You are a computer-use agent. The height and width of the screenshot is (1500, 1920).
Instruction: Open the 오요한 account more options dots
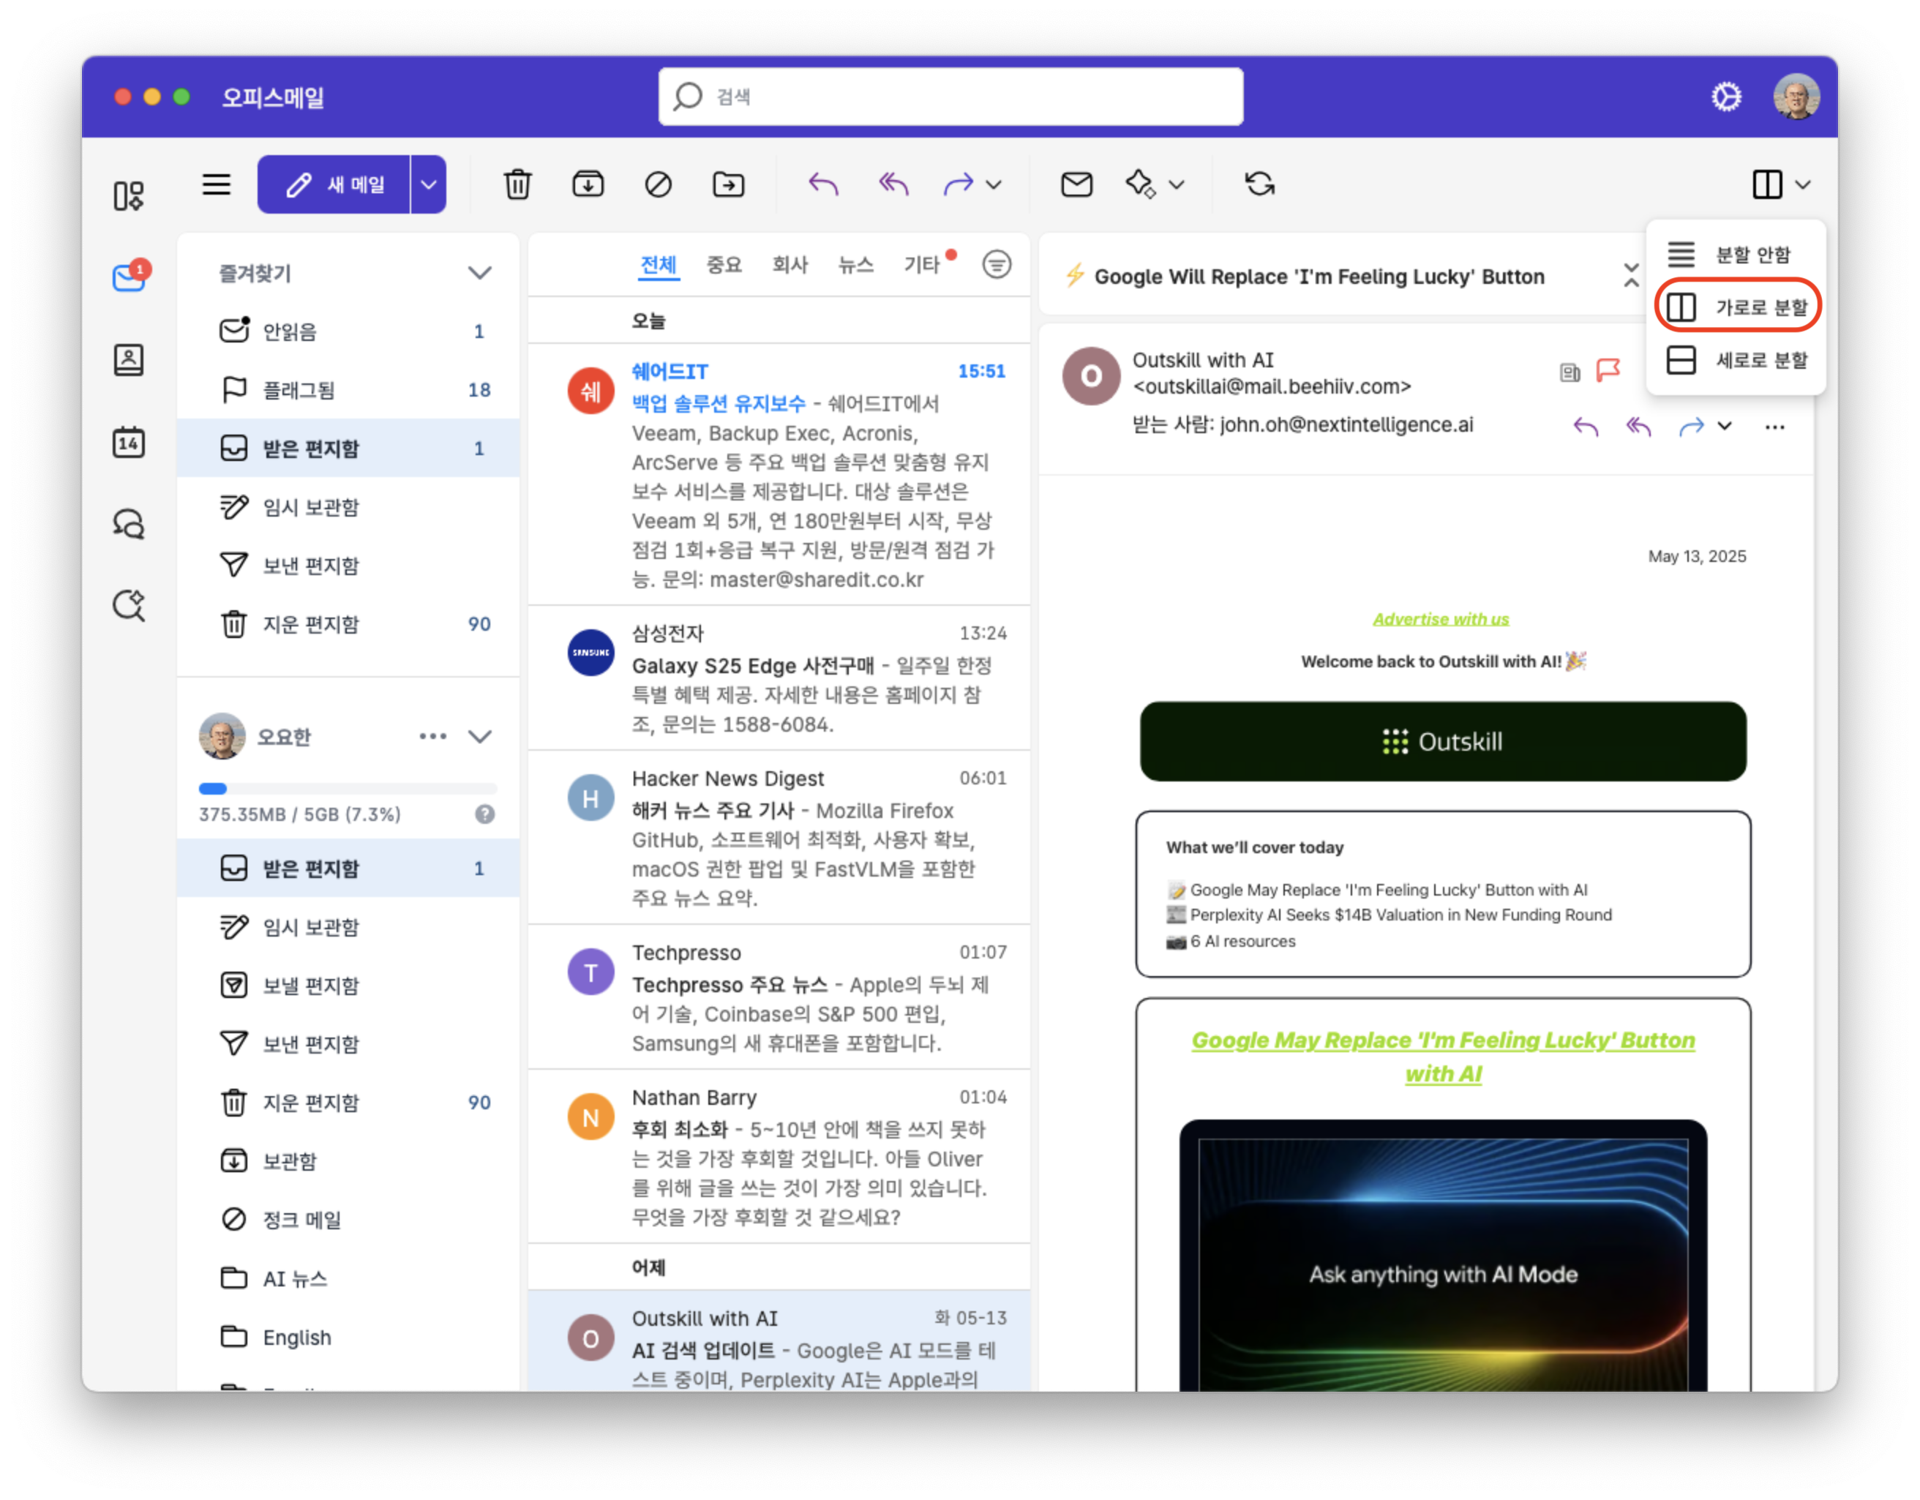click(x=432, y=737)
